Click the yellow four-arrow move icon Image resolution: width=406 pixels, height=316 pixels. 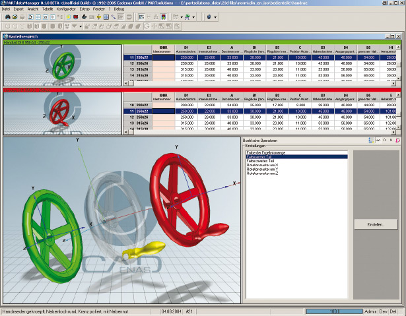pyautogui.click(x=98, y=16)
